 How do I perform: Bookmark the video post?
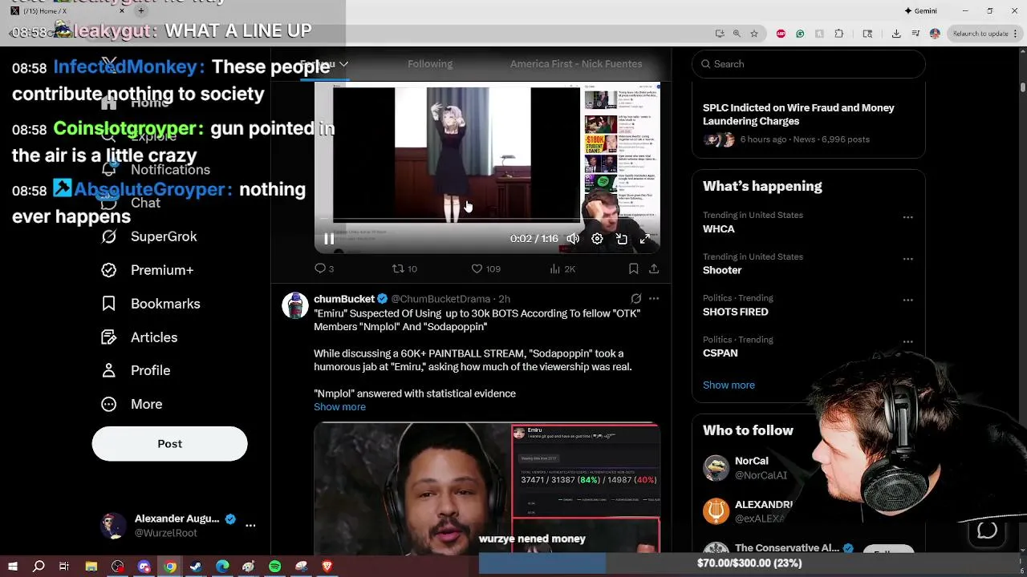click(x=633, y=268)
